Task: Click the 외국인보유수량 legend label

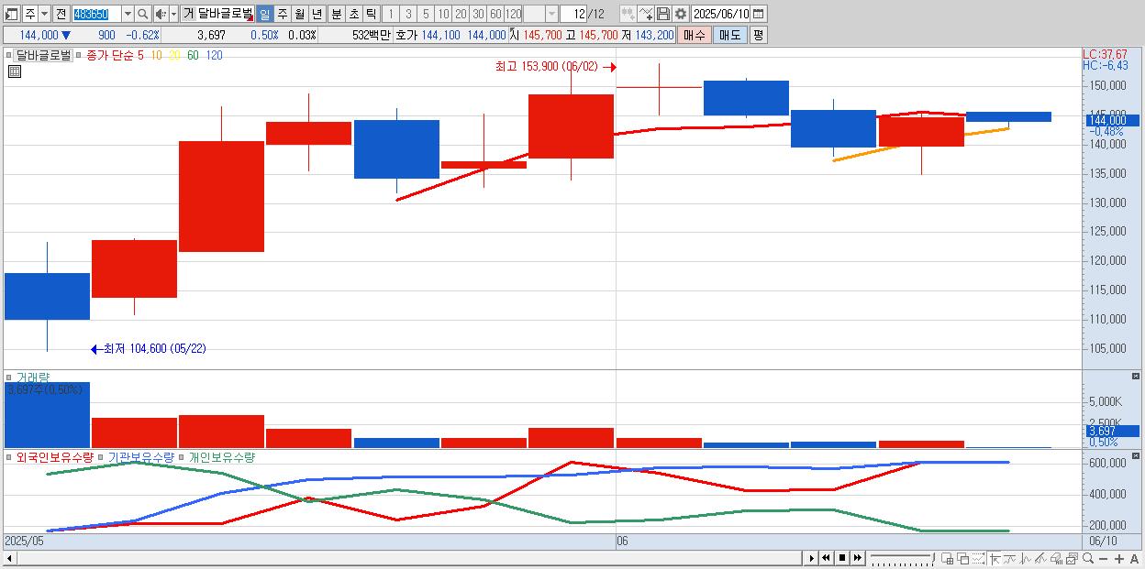Action: pos(55,456)
